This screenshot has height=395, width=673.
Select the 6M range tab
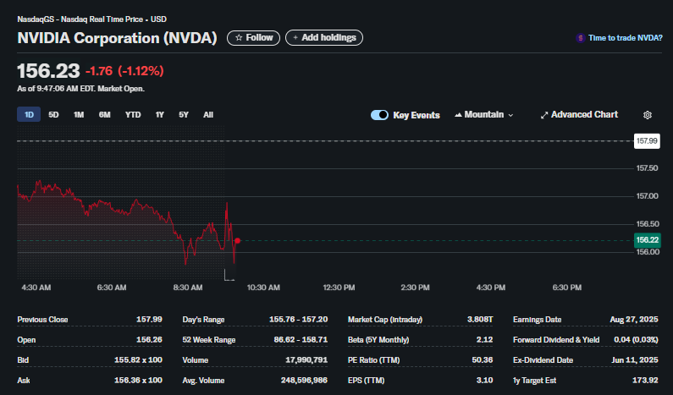[104, 114]
